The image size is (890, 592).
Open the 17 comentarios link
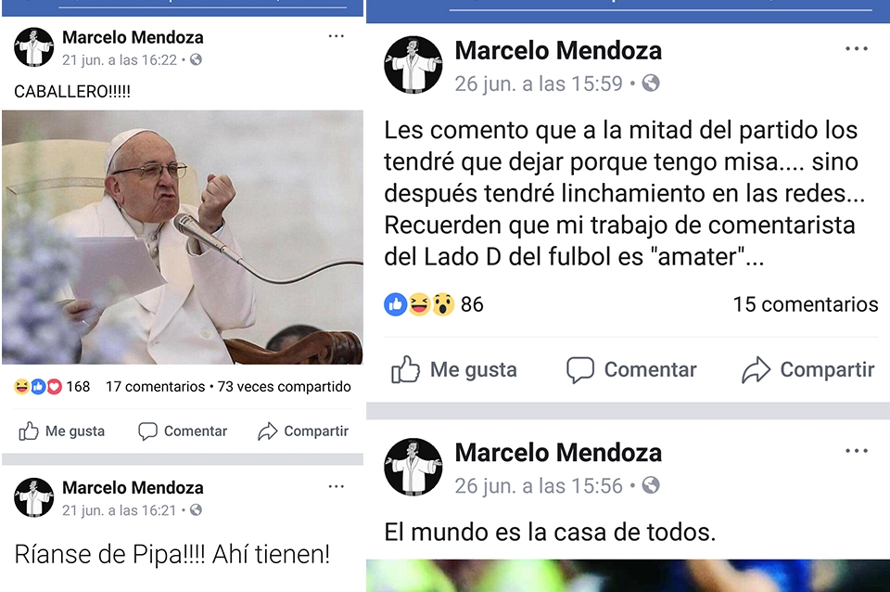(x=155, y=387)
